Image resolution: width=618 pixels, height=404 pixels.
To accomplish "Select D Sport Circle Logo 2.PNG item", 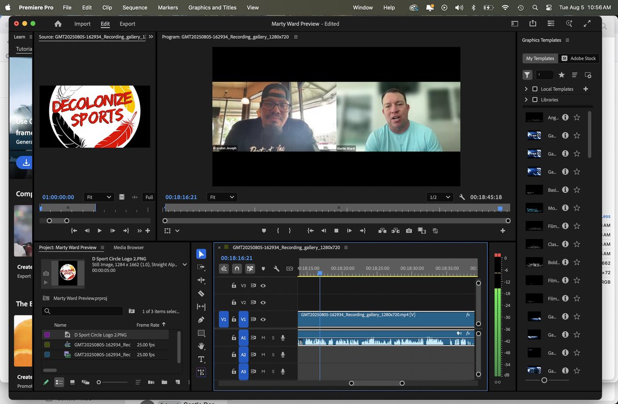I will [105, 334].
